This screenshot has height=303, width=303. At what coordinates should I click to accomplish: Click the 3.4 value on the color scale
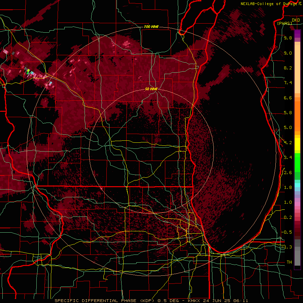pyautogui.click(x=288, y=158)
